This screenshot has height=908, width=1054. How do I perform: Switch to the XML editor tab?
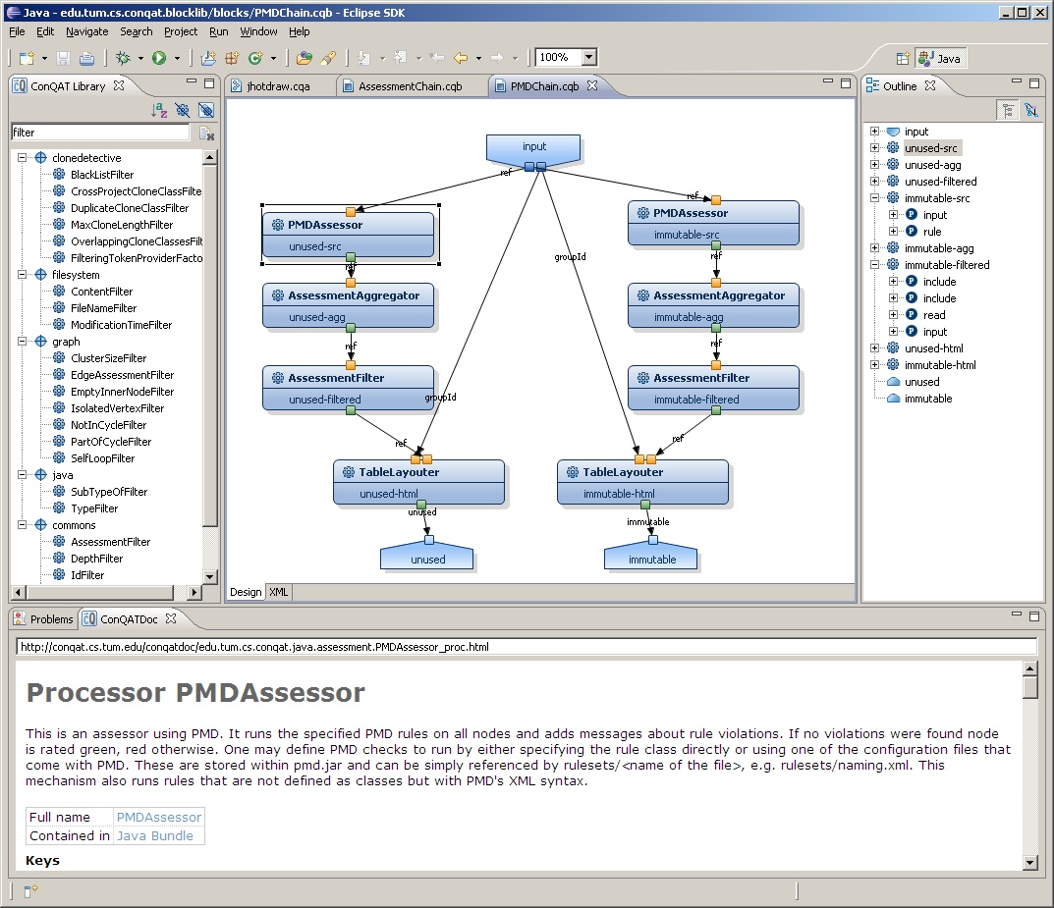(278, 592)
